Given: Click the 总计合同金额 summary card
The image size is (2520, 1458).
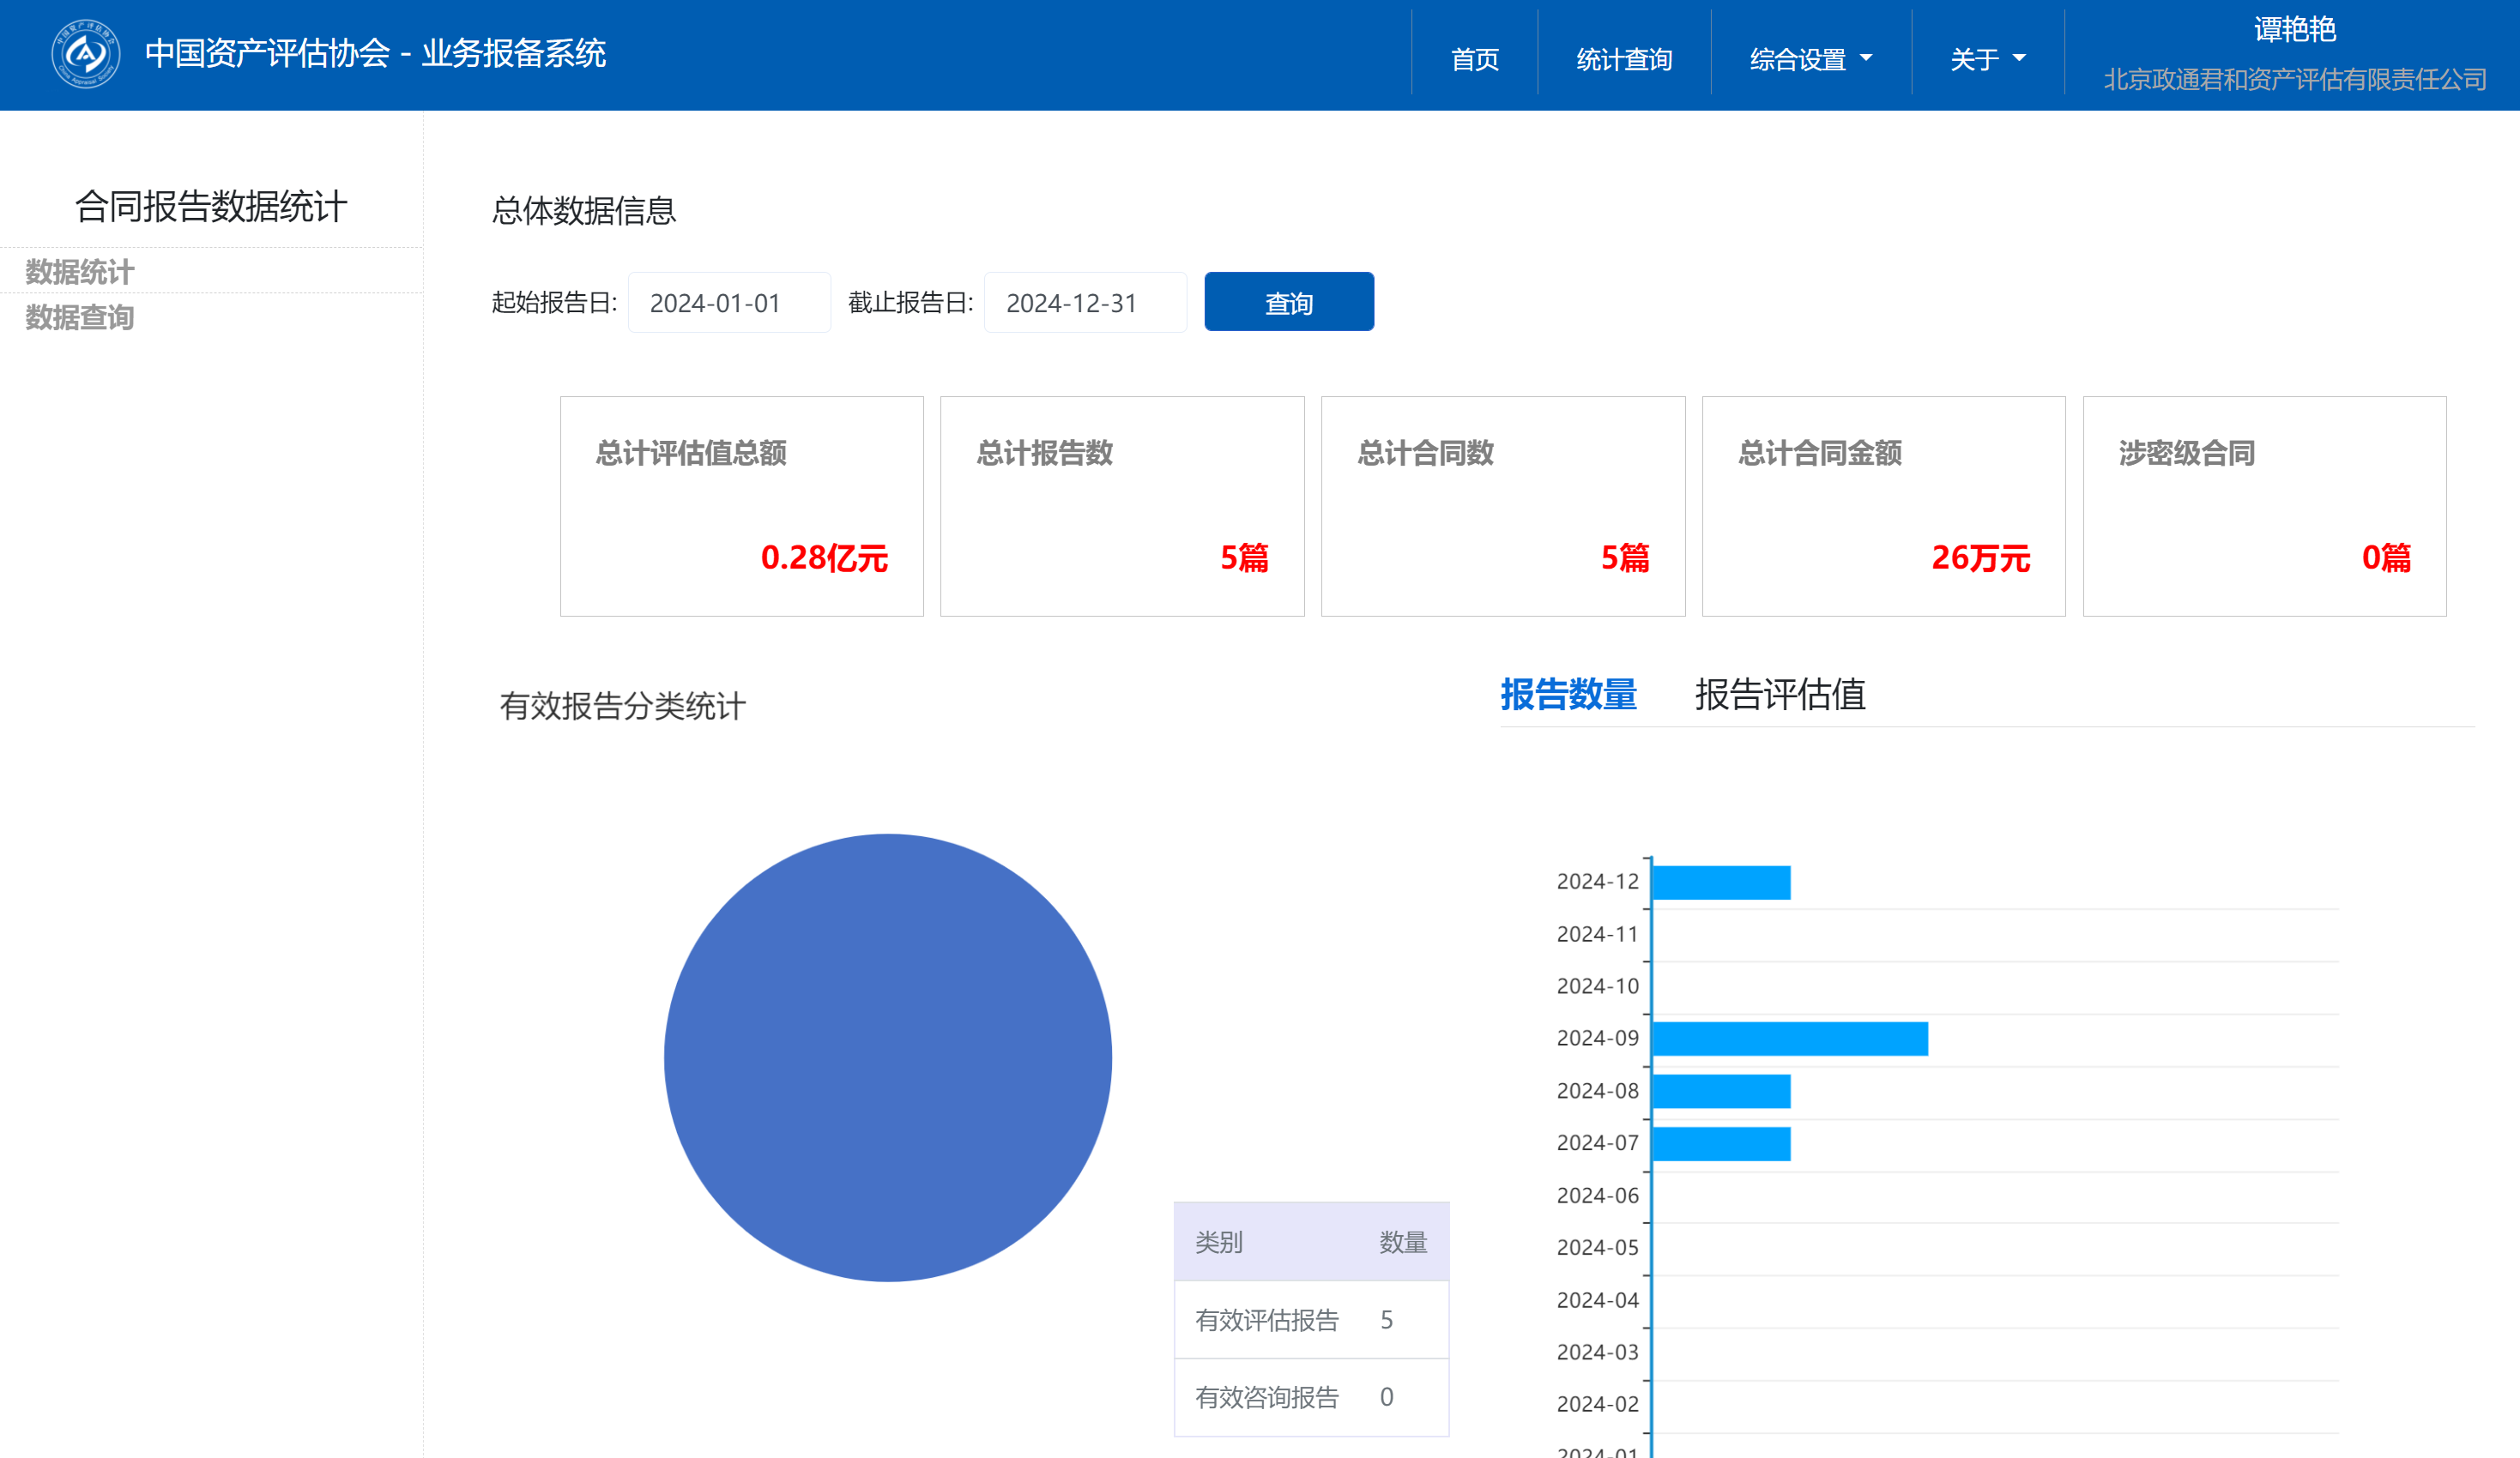Looking at the screenshot, I should click(x=1883, y=506).
